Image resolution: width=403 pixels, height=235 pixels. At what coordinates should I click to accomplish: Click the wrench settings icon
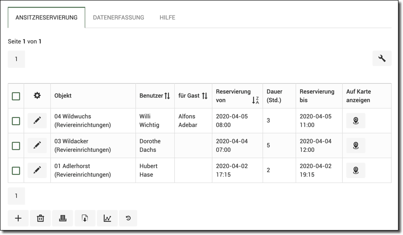[x=382, y=58]
